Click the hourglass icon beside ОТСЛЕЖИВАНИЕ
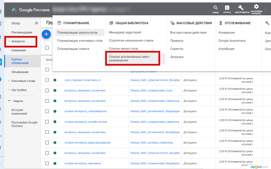Image resolution: width=271 pixels, height=169 pixels. coord(221,23)
